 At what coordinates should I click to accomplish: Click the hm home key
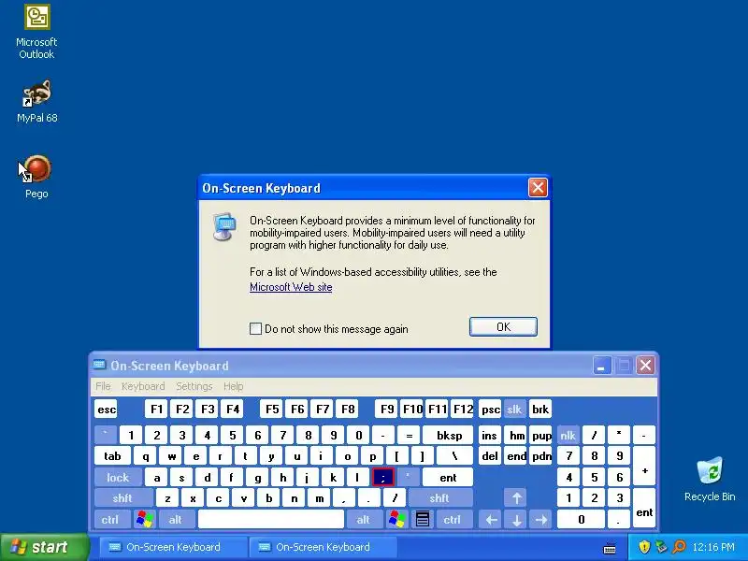pyautogui.click(x=516, y=435)
